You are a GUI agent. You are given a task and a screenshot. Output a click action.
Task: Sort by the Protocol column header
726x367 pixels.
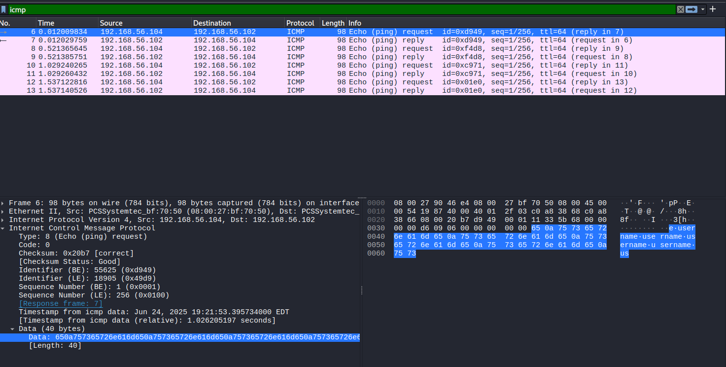[x=301, y=23]
